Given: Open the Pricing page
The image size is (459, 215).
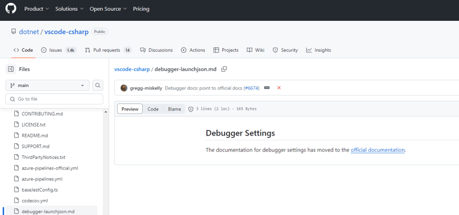Looking at the screenshot, I should (x=141, y=9).
